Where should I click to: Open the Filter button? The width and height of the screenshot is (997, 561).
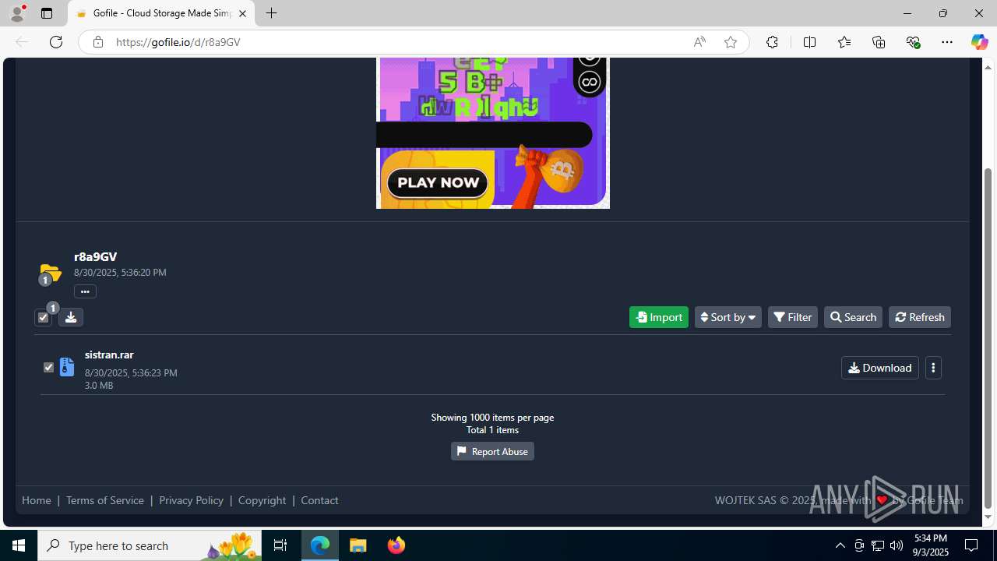tap(793, 317)
